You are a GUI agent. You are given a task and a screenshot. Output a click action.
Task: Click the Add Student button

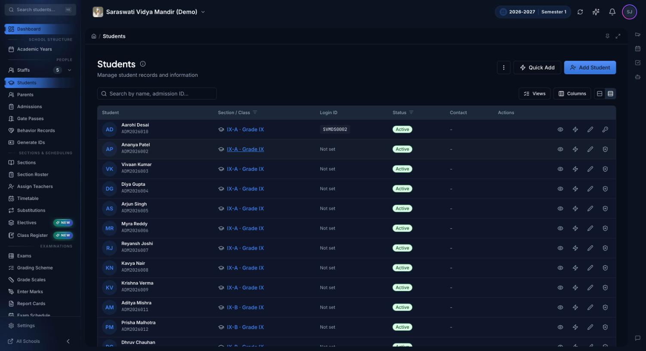[590, 67]
